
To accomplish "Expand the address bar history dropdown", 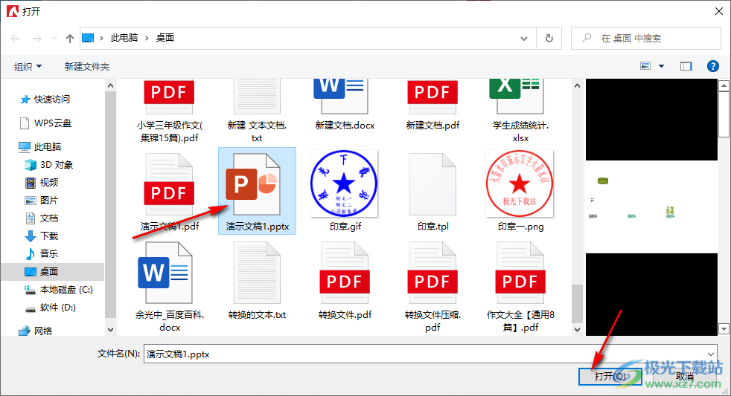I will point(524,38).
